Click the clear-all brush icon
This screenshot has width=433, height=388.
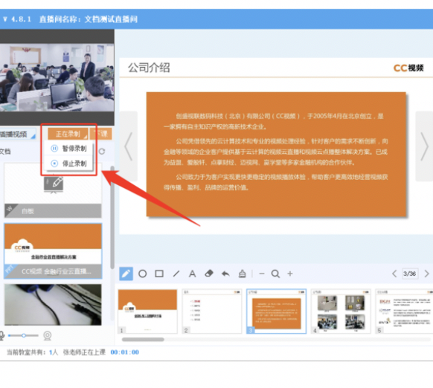pos(243,274)
